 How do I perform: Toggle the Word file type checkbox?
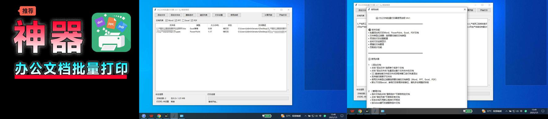point(167,20)
